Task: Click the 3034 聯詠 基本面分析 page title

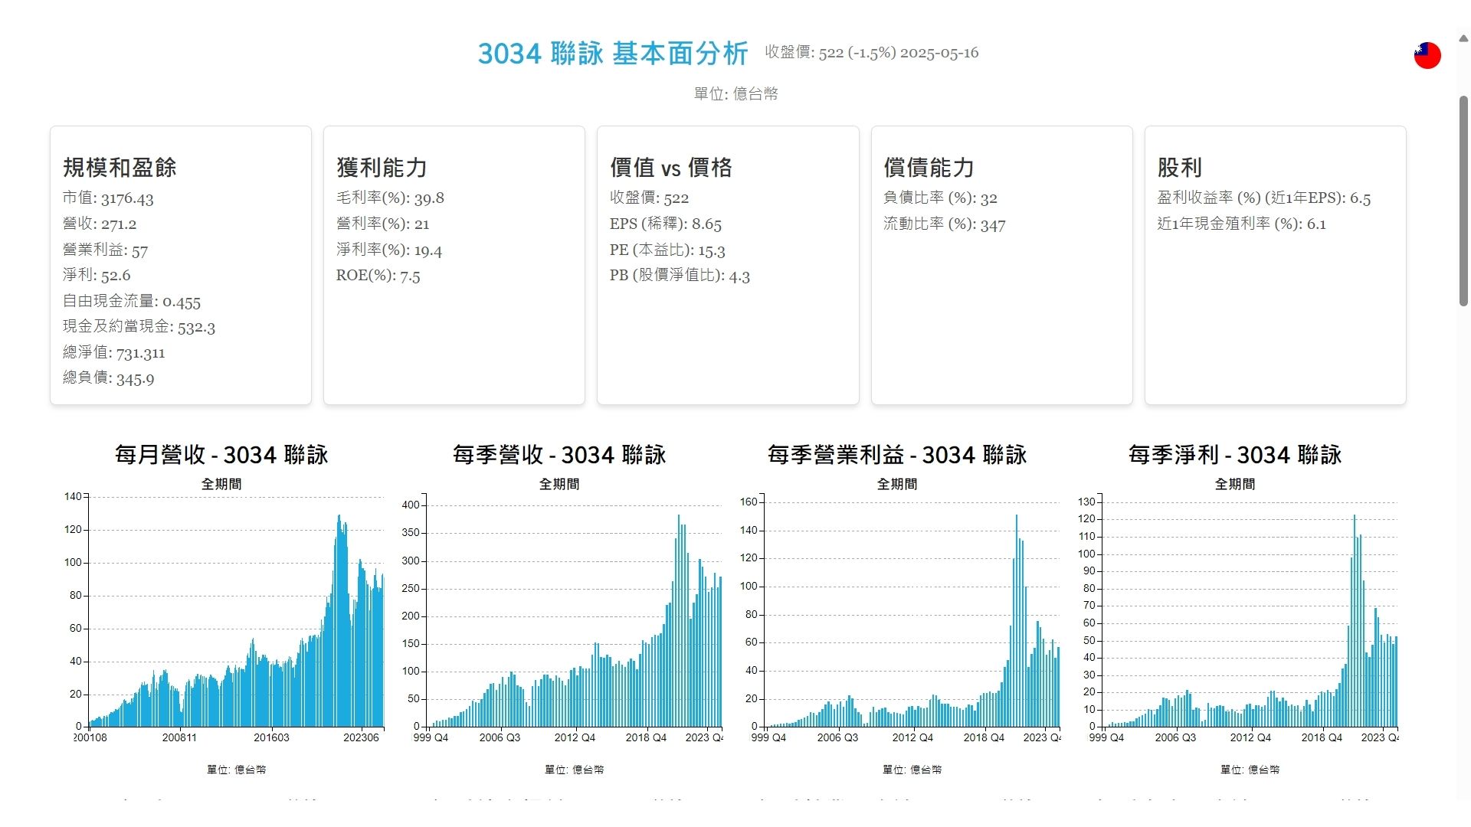Action: pos(612,54)
